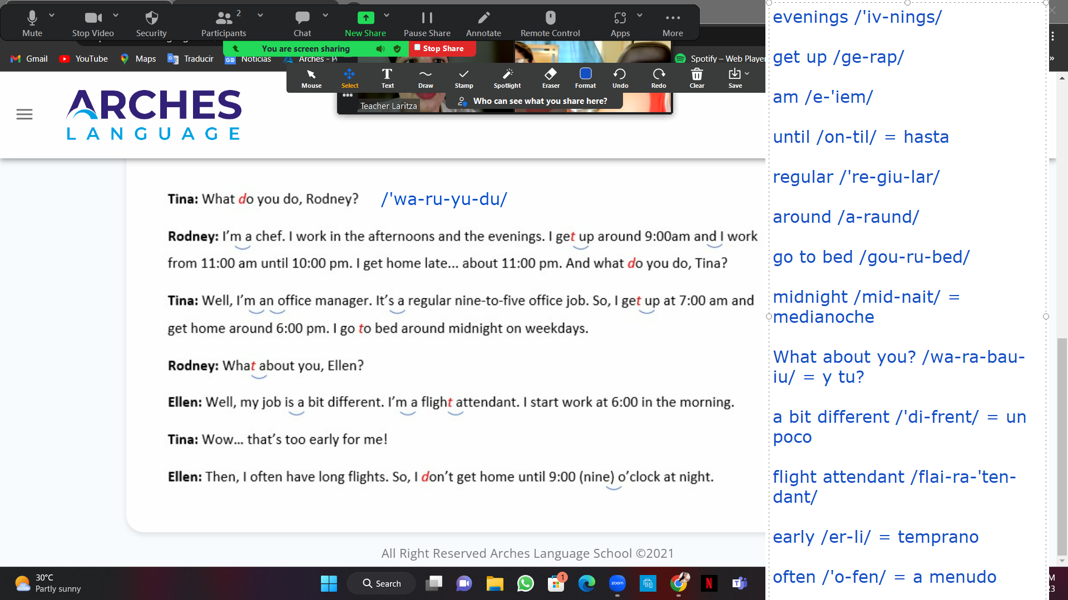
Task: Save the annotations
Action: click(x=735, y=78)
